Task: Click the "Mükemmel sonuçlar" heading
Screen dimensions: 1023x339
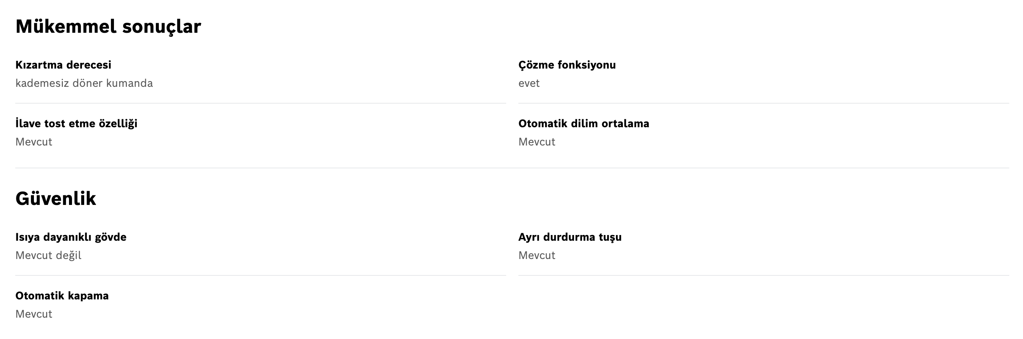Action: (108, 27)
